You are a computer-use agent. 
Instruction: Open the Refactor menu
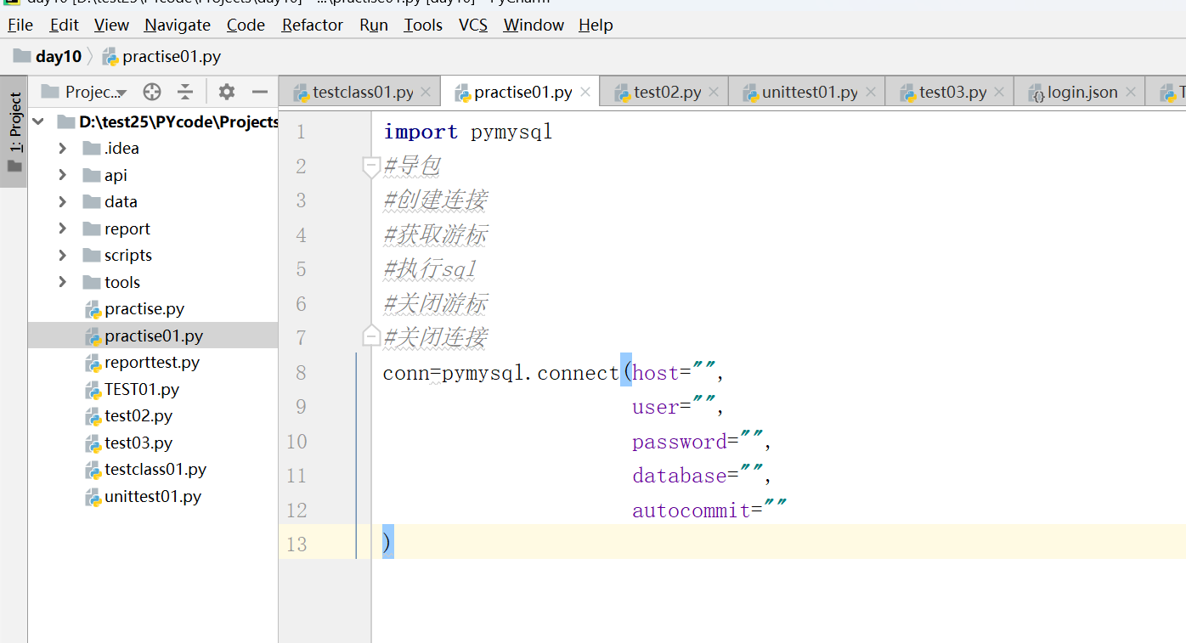click(313, 25)
